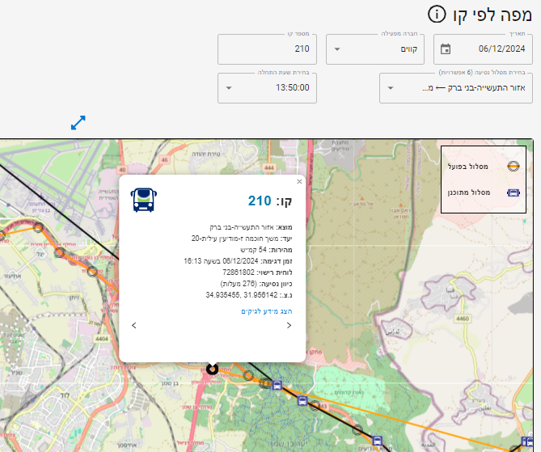Click the bus icon in popup header

[143, 200]
